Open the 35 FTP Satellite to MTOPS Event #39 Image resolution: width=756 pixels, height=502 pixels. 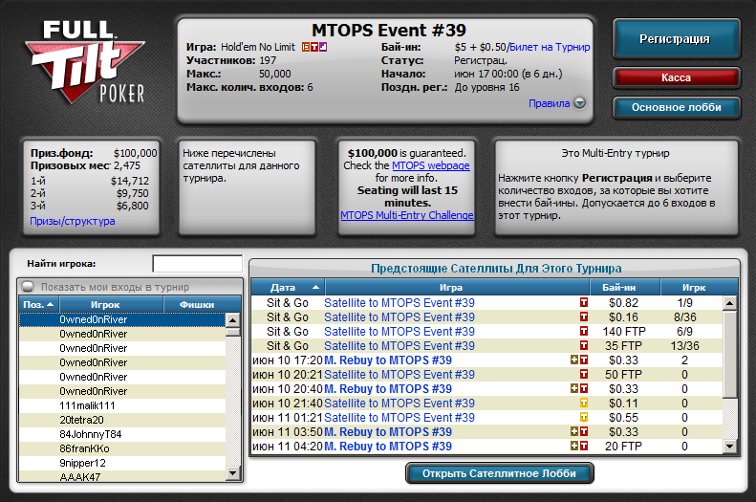click(400, 346)
